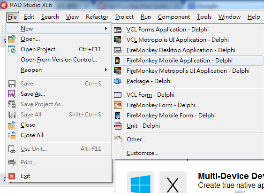Click the Close All folders icon
The image size is (264, 193).
12,135
